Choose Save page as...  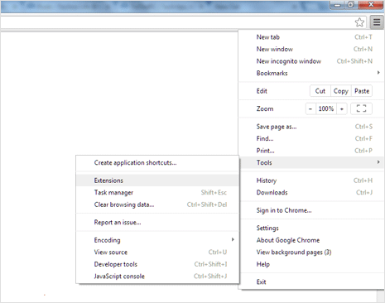(x=311, y=127)
